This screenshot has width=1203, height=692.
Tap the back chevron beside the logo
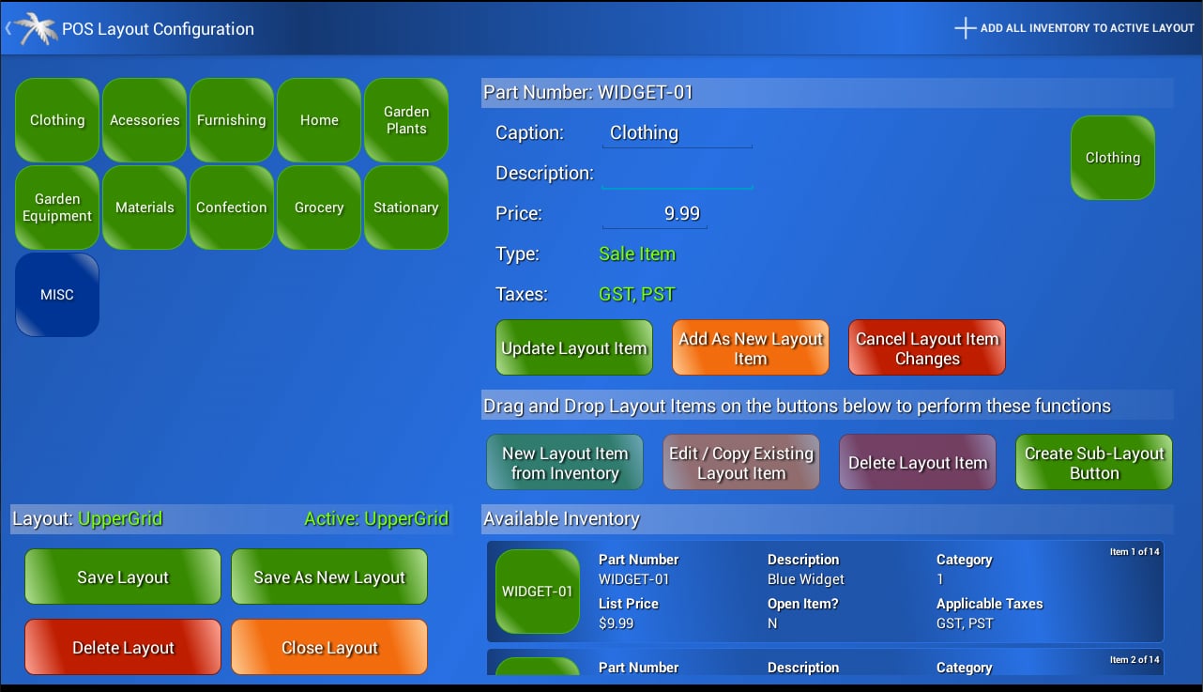[x=8, y=28]
